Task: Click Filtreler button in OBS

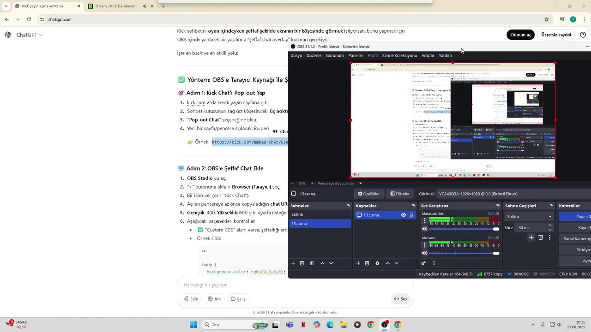Action: point(400,194)
